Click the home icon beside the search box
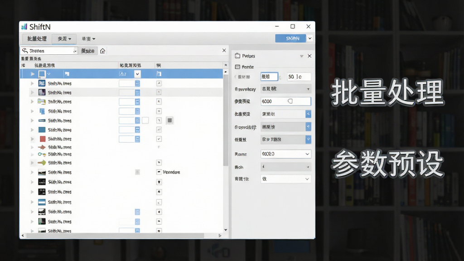This screenshot has width=464, height=261. pos(103,51)
